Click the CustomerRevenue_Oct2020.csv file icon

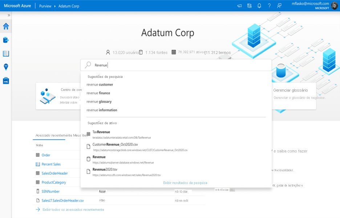89,147
